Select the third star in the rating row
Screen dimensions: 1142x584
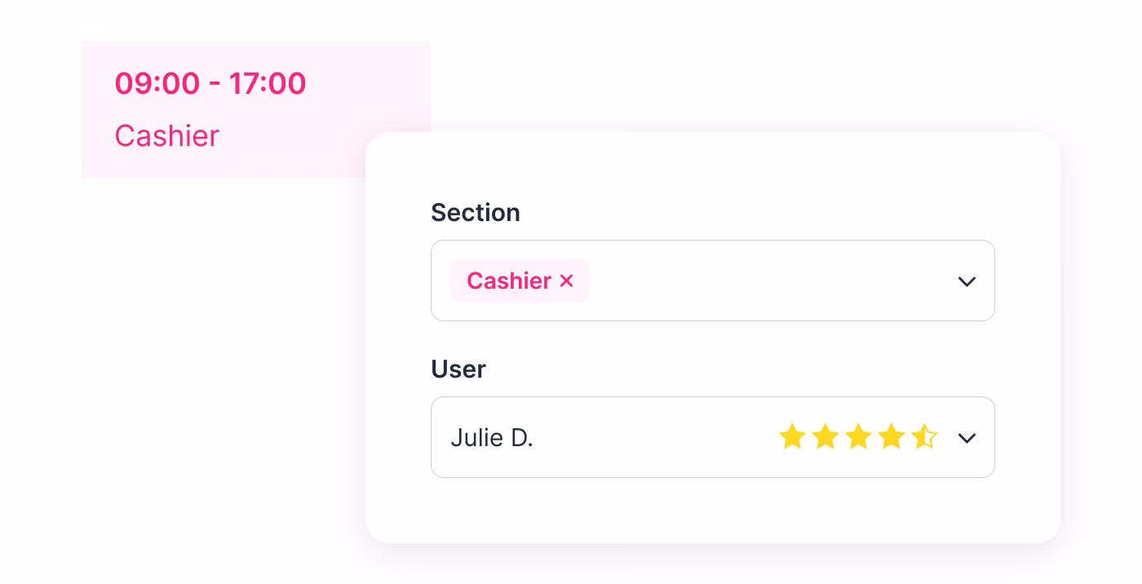point(859,437)
